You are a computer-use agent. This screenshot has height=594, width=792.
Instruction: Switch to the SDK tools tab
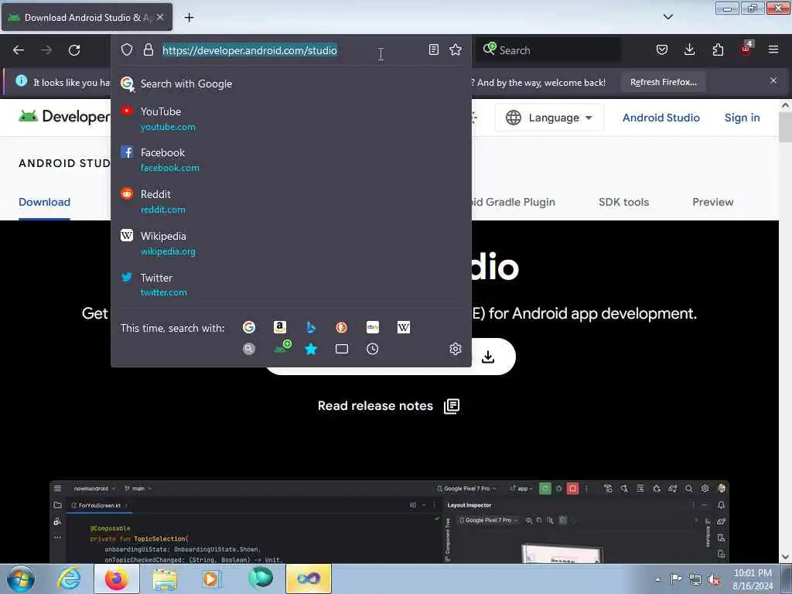[624, 202]
